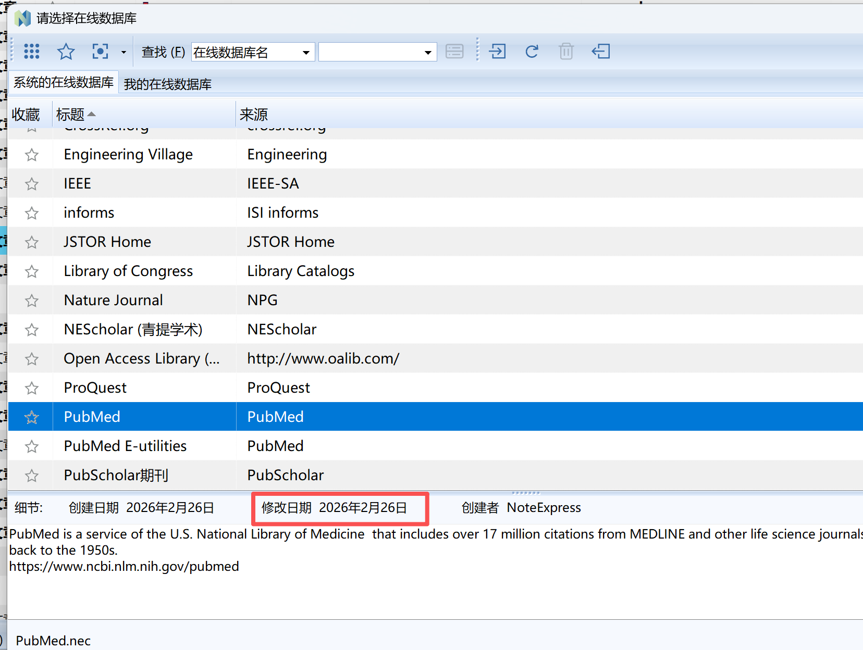Select the PubScholar期刊 title
863x650 pixels.
116,475
